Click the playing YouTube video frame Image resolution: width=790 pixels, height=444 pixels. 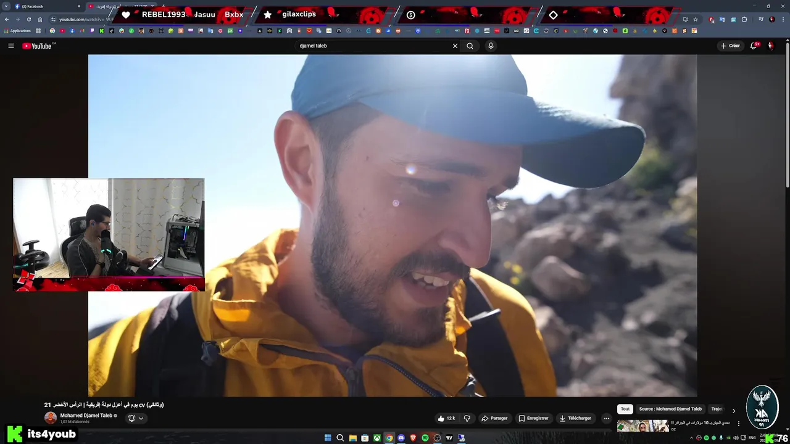pyautogui.click(x=393, y=225)
